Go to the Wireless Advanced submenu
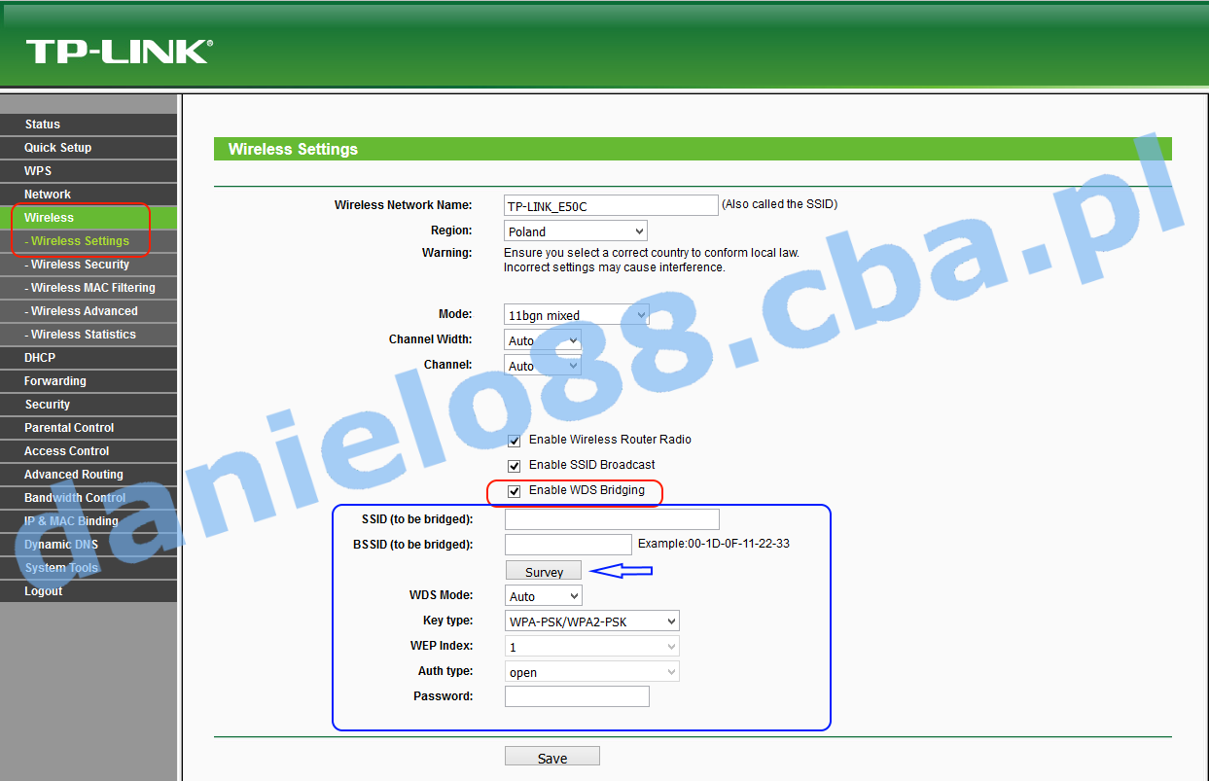1209x781 pixels. (x=89, y=311)
